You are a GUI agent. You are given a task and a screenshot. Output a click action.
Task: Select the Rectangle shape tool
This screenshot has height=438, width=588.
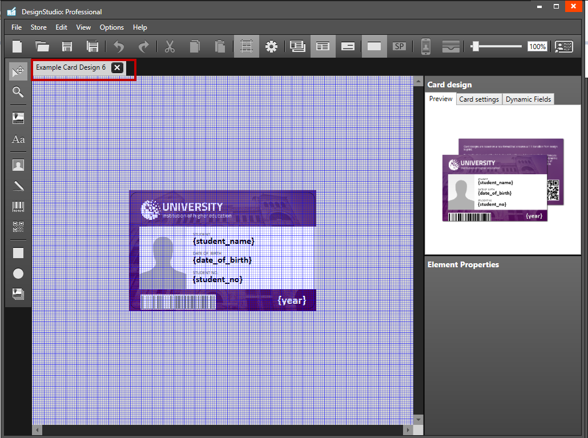18,252
